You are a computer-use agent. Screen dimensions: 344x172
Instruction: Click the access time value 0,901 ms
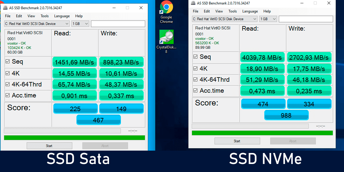(75, 96)
